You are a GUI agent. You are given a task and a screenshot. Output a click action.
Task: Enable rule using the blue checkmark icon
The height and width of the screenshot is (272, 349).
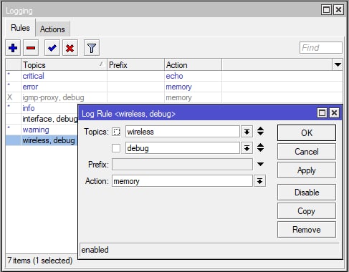[x=52, y=48]
